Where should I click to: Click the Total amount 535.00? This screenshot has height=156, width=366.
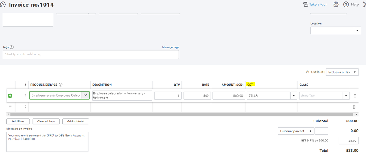click(352, 151)
